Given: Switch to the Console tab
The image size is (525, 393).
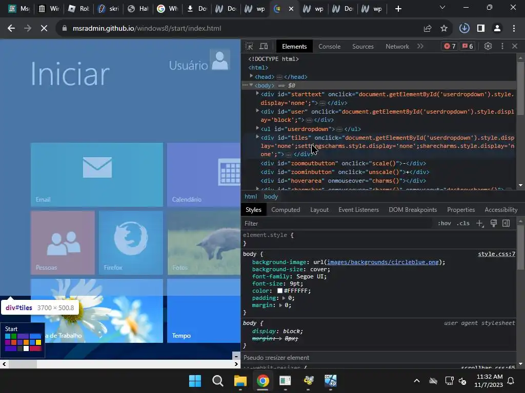Looking at the screenshot, I should pos(330,47).
